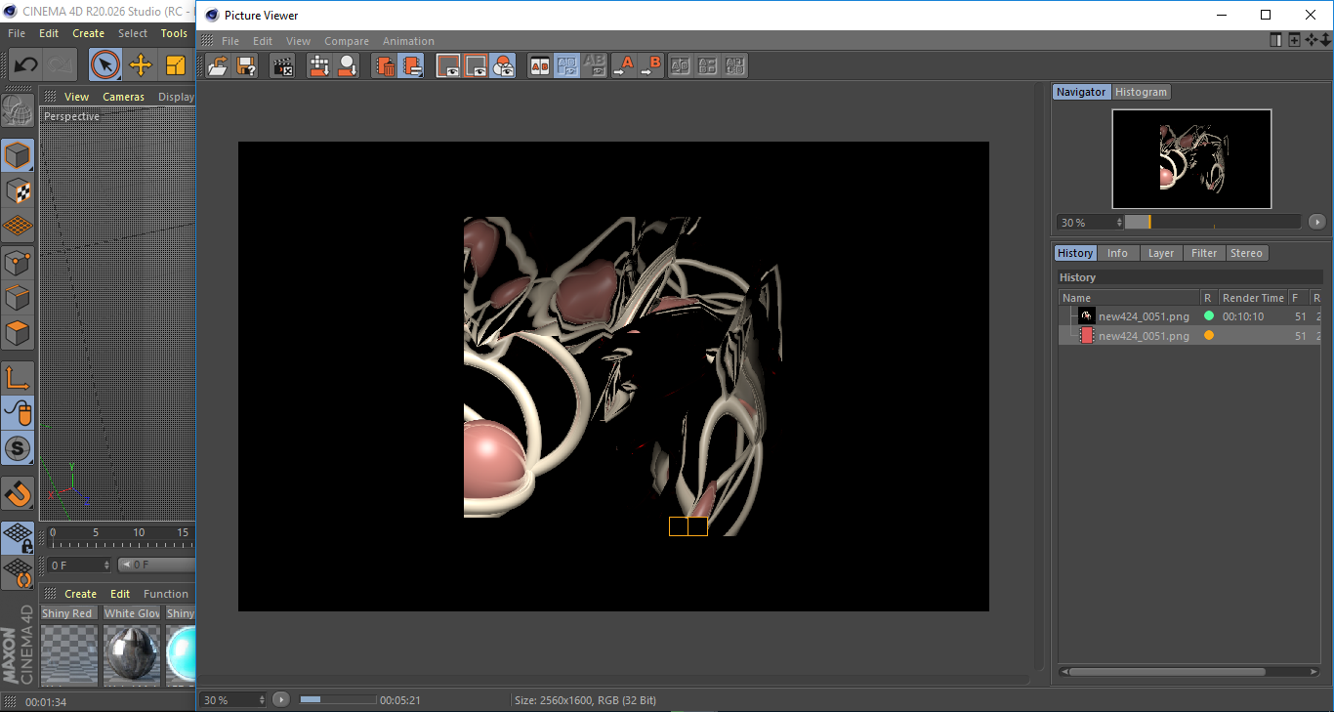Toggle AB Compare mode icon
Image resolution: width=1334 pixels, height=712 pixels.
(539, 65)
